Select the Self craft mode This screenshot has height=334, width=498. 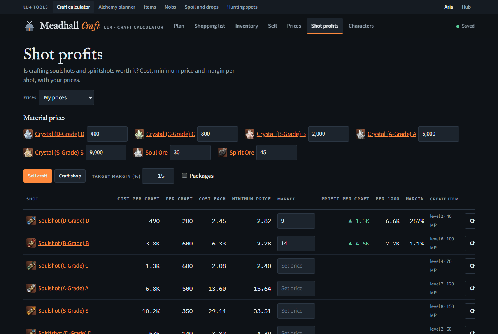coord(38,176)
